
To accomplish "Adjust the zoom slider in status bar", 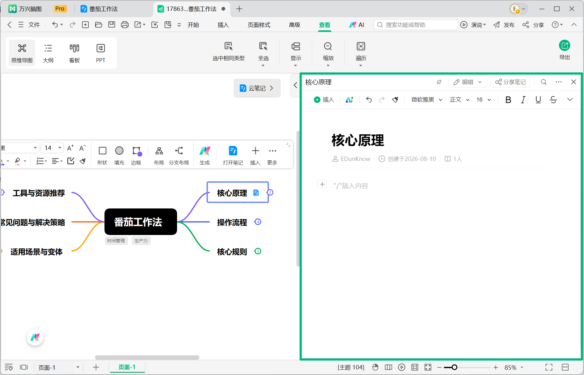I will coord(455,367).
